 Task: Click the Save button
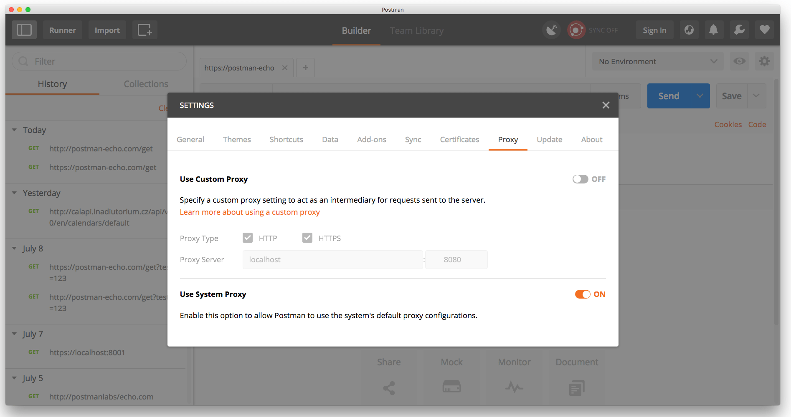click(732, 96)
